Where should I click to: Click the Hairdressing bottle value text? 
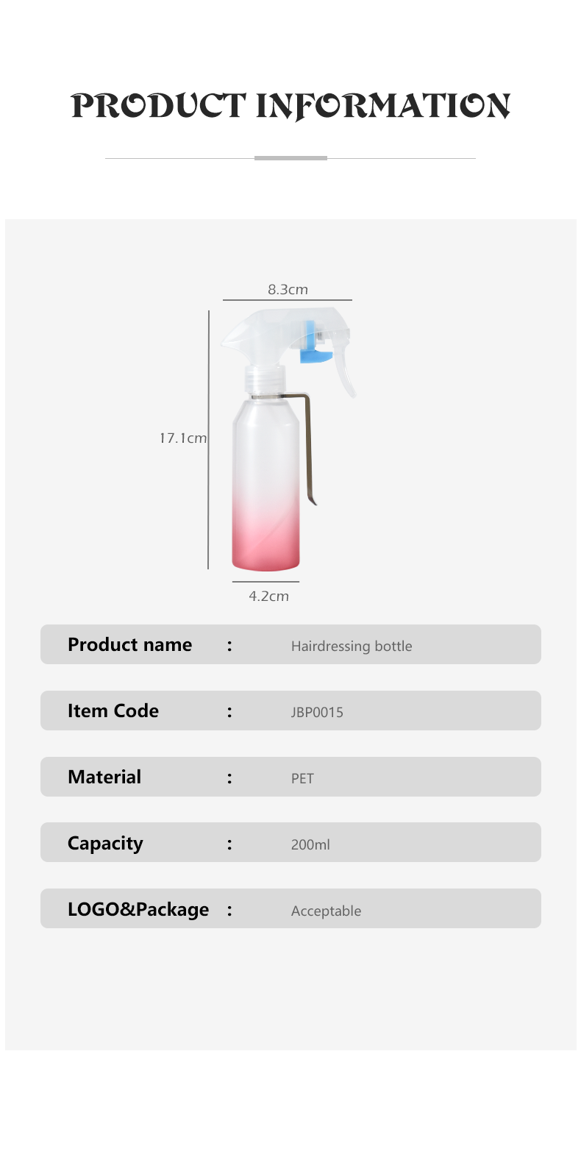(352, 646)
